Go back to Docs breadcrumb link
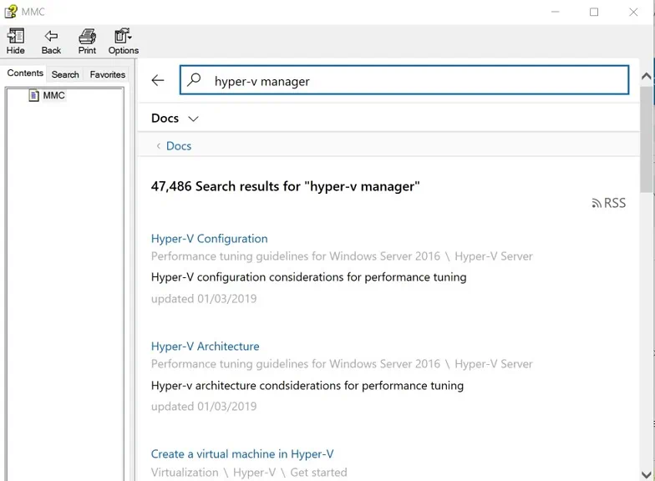Screen dimensions: 655x481 pos(178,146)
